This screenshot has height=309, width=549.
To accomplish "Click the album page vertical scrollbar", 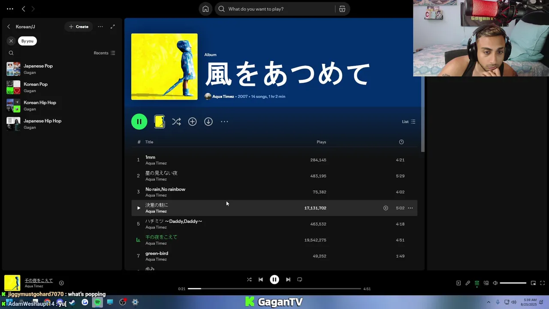I will tap(423, 114).
